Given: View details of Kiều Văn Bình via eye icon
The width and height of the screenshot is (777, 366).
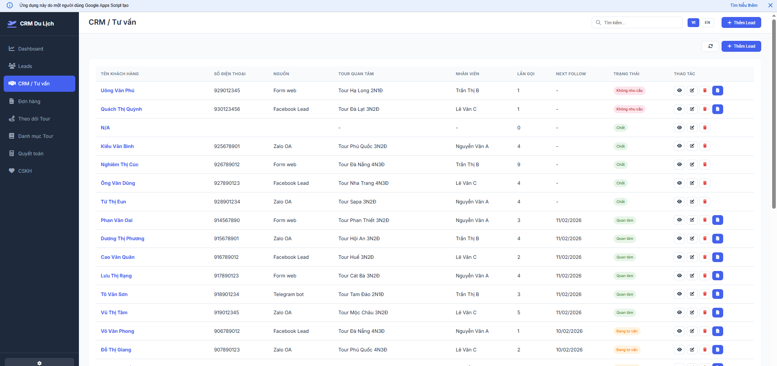Looking at the screenshot, I should point(679,146).
